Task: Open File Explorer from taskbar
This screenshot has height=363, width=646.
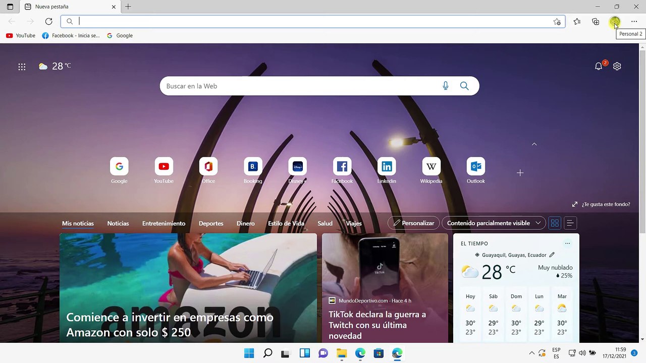Action: point(342,353)
